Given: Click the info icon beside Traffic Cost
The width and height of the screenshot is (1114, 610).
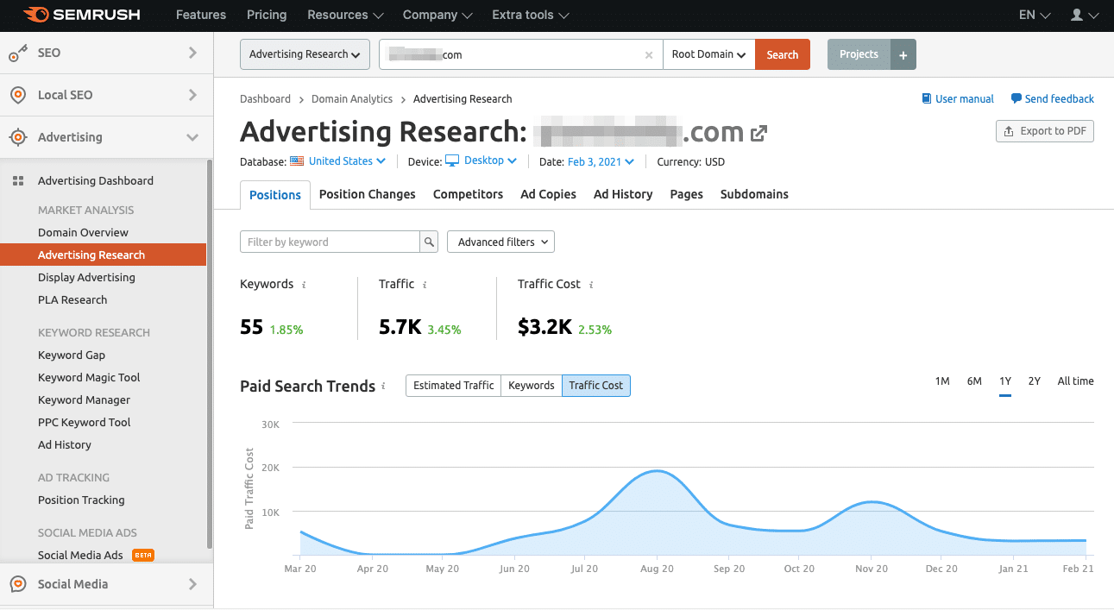Looking at the screenshot, I should (x=591, y=285).
